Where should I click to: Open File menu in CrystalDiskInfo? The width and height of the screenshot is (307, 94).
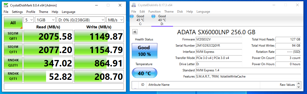(x=134, y=12)
